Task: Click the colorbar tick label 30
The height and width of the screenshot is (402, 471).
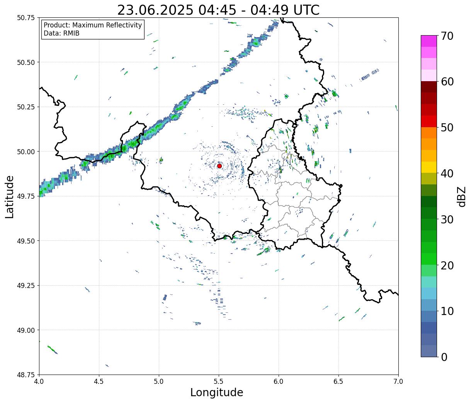Action: click(447, 219)
